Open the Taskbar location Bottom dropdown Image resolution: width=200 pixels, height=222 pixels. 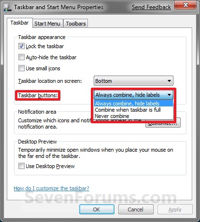tap(133, 81)
